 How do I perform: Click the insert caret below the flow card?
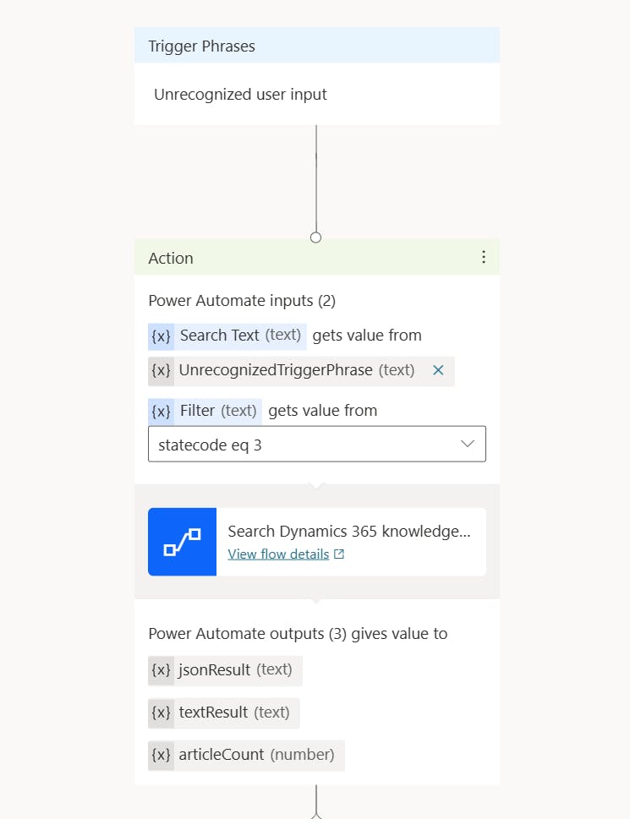(315, 599)
